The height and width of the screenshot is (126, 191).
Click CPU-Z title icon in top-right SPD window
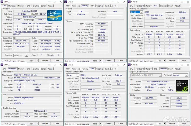(x=129, y=2)
